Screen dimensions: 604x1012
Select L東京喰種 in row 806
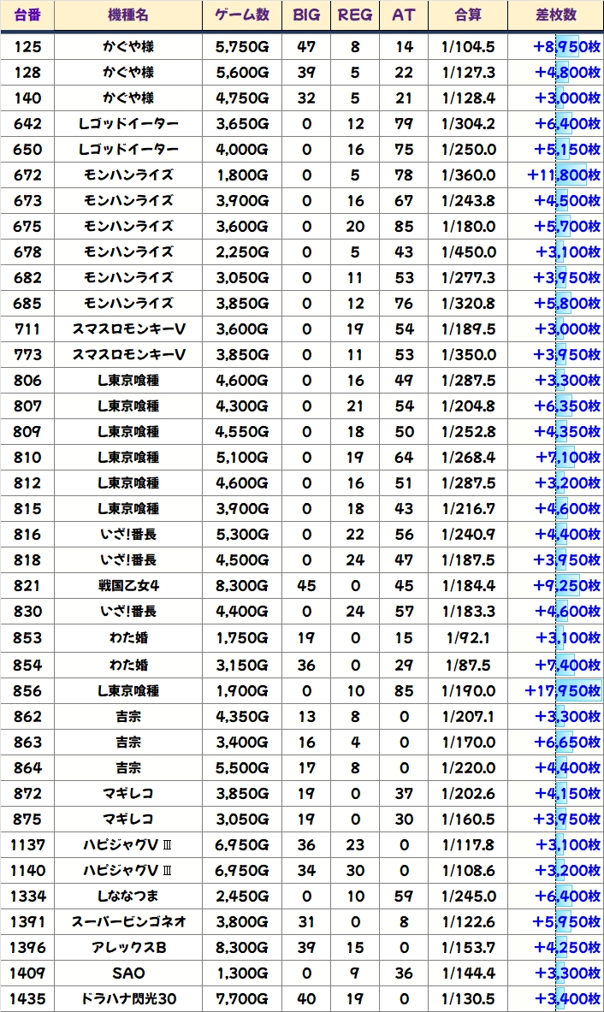pos(128,380)
